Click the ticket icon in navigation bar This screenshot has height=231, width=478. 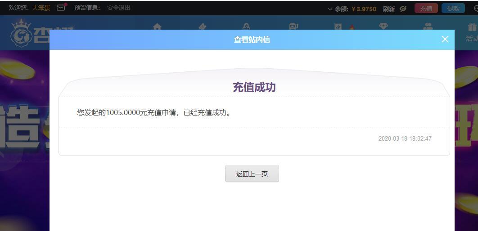tap(202, 27)
